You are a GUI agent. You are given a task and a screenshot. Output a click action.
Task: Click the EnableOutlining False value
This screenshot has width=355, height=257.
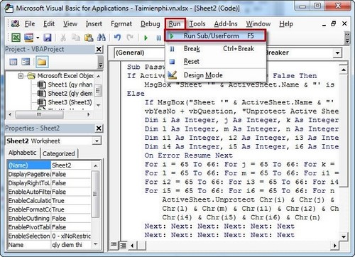(71, 218)
